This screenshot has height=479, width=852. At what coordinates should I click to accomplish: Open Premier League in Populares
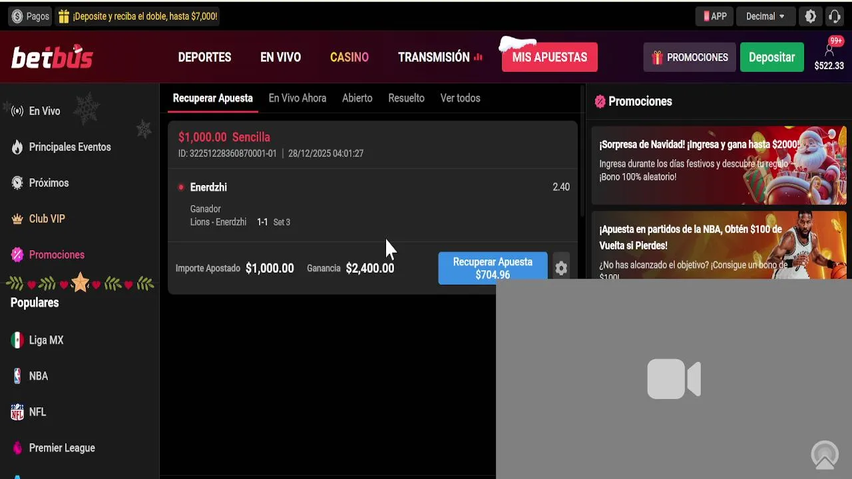[x=62, y=448]
